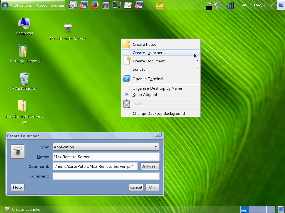The height and width of the screenshot is (213, 285).
Task: Toggle the Keep Aligned checkbox
Action: 127,95
